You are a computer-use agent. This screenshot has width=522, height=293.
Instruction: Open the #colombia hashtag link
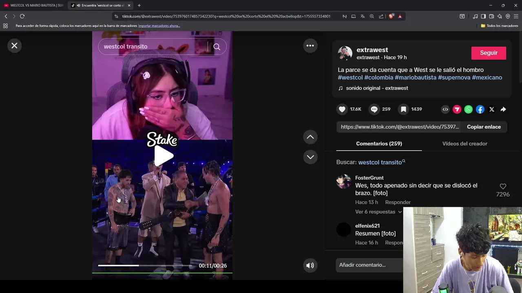pyautogui.click(x=379, y=77)
